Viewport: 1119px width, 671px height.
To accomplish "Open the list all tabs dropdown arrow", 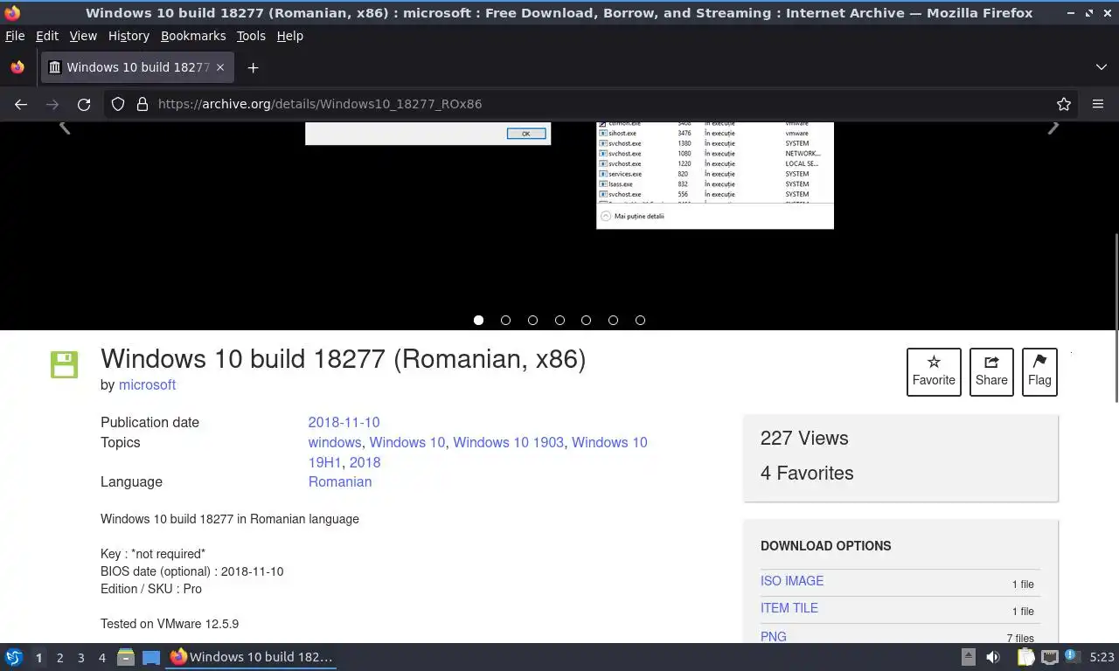I will coord(1102,67).
